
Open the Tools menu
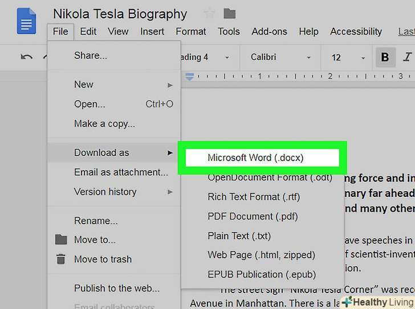tap(229, 32)
